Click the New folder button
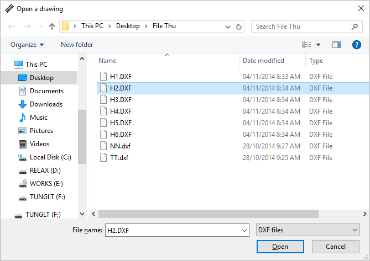370x261 pixels. pyautogui.click(x=77, y=45)
